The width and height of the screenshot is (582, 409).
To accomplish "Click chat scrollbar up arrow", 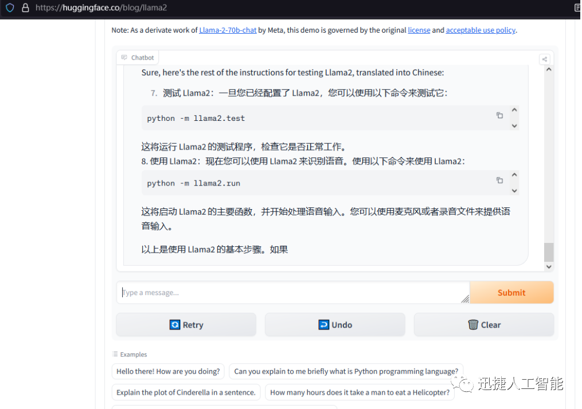I will click(549, 69).
